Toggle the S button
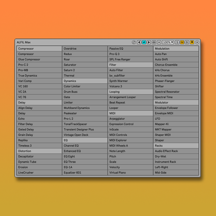The height and width of the screenshot is (216, 216). (x=177, y=42)
